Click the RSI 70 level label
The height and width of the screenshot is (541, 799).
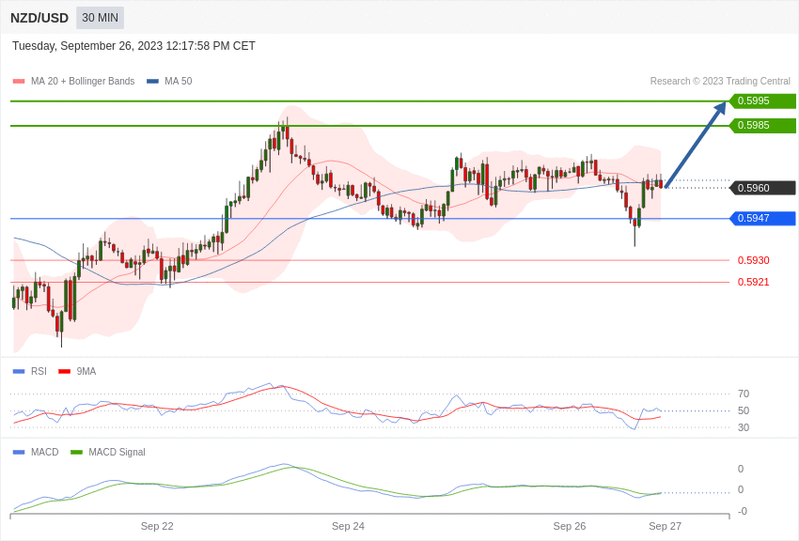[744, 394]
